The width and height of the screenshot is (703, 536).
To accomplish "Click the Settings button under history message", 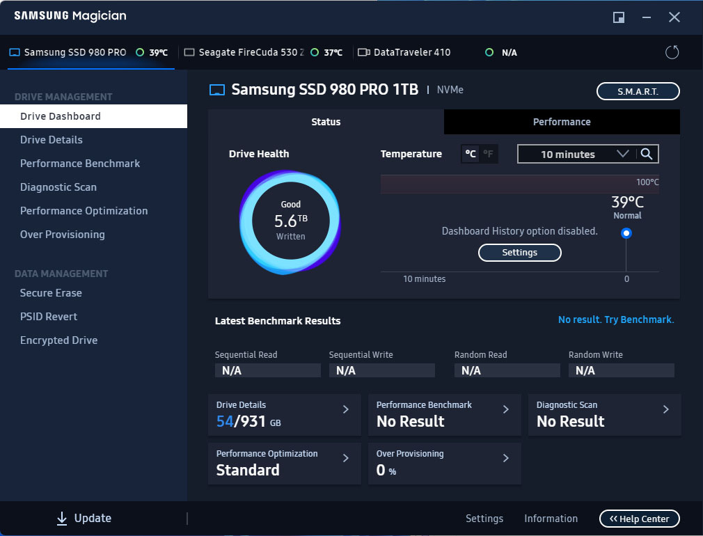I will pos(520,253).
